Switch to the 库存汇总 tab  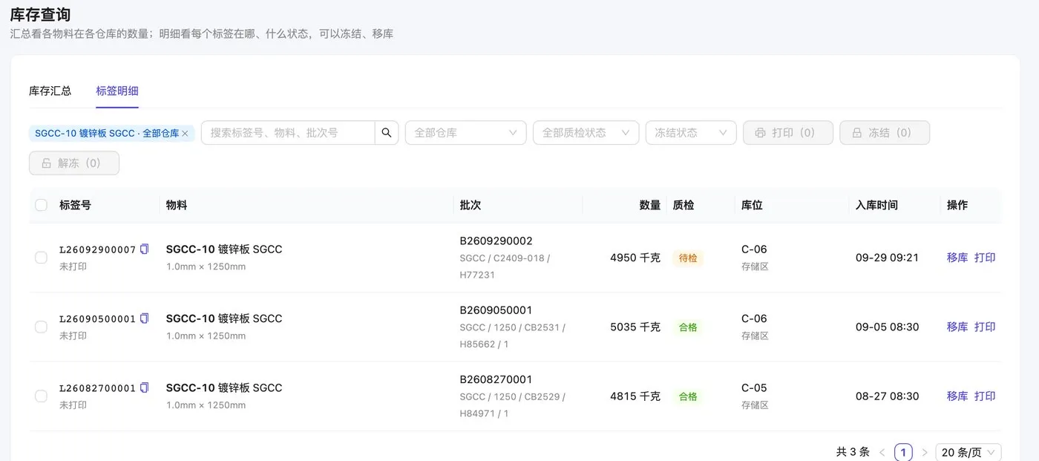click(50, 91)
